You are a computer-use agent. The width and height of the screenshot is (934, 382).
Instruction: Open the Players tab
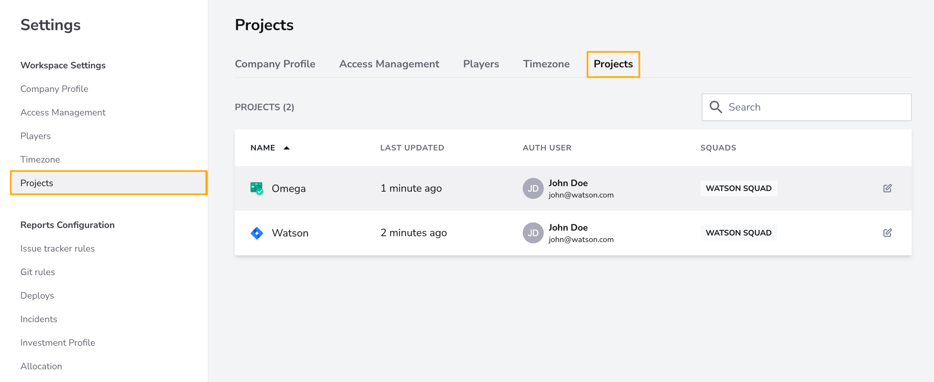[x=481, y=64]
